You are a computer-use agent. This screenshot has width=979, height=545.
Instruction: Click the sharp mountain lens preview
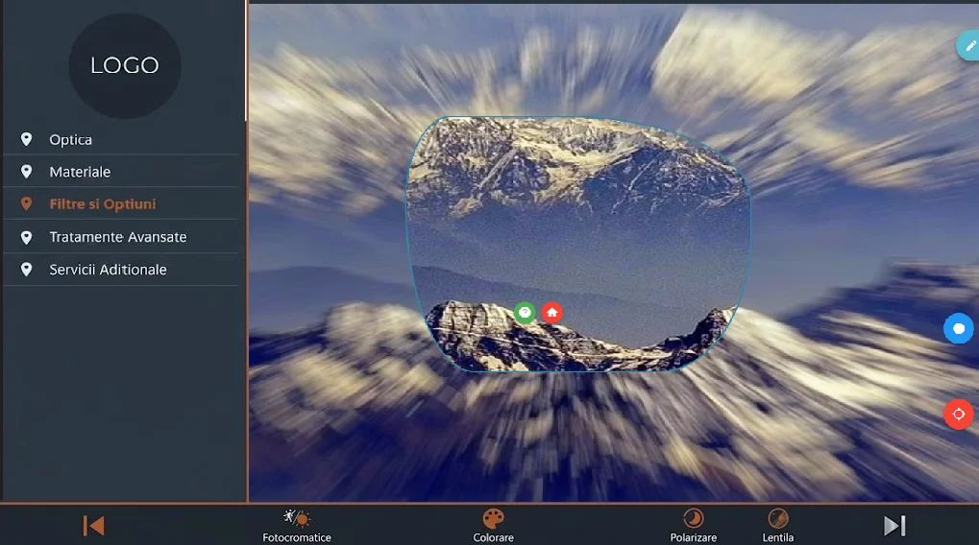pyautogui.click(x=578, y=244)
